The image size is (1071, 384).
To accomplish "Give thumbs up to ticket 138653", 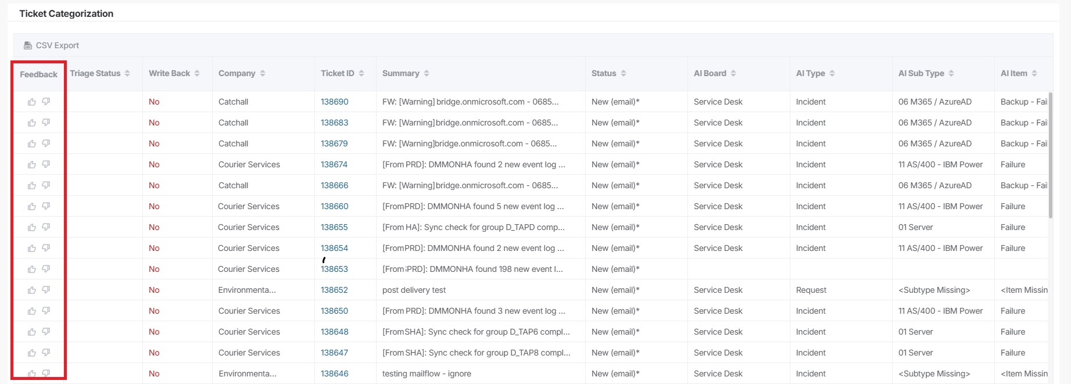I will [32, 270].
